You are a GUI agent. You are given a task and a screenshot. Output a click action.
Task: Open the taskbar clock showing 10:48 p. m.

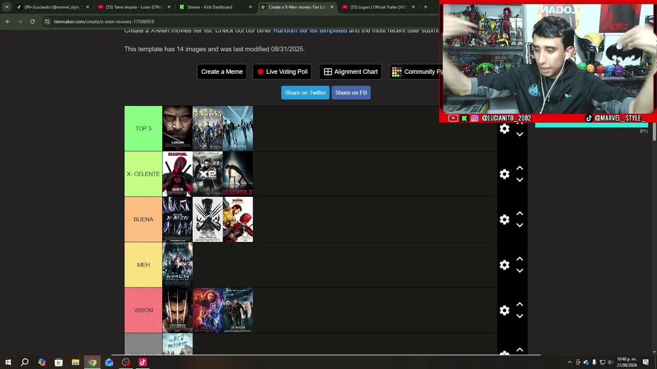click(627, 362)
